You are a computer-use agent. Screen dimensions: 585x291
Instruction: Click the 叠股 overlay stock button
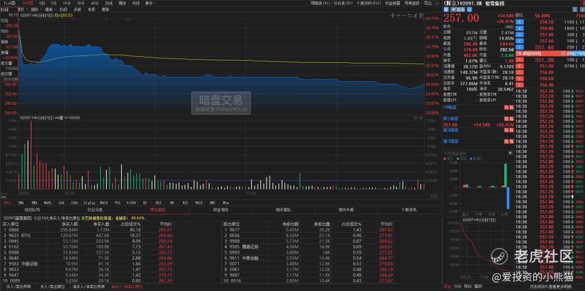click(77, 9)
